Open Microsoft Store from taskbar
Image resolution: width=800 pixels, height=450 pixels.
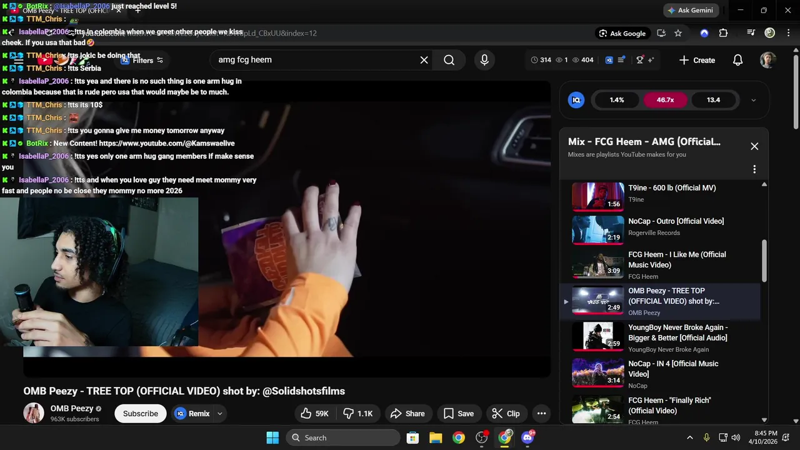point(412,437)
